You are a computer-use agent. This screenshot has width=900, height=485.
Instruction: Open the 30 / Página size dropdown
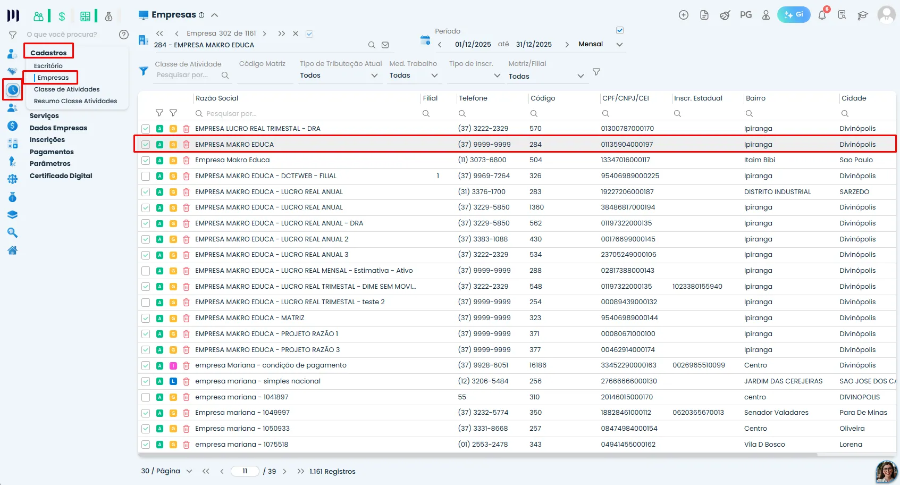point(166,471)
